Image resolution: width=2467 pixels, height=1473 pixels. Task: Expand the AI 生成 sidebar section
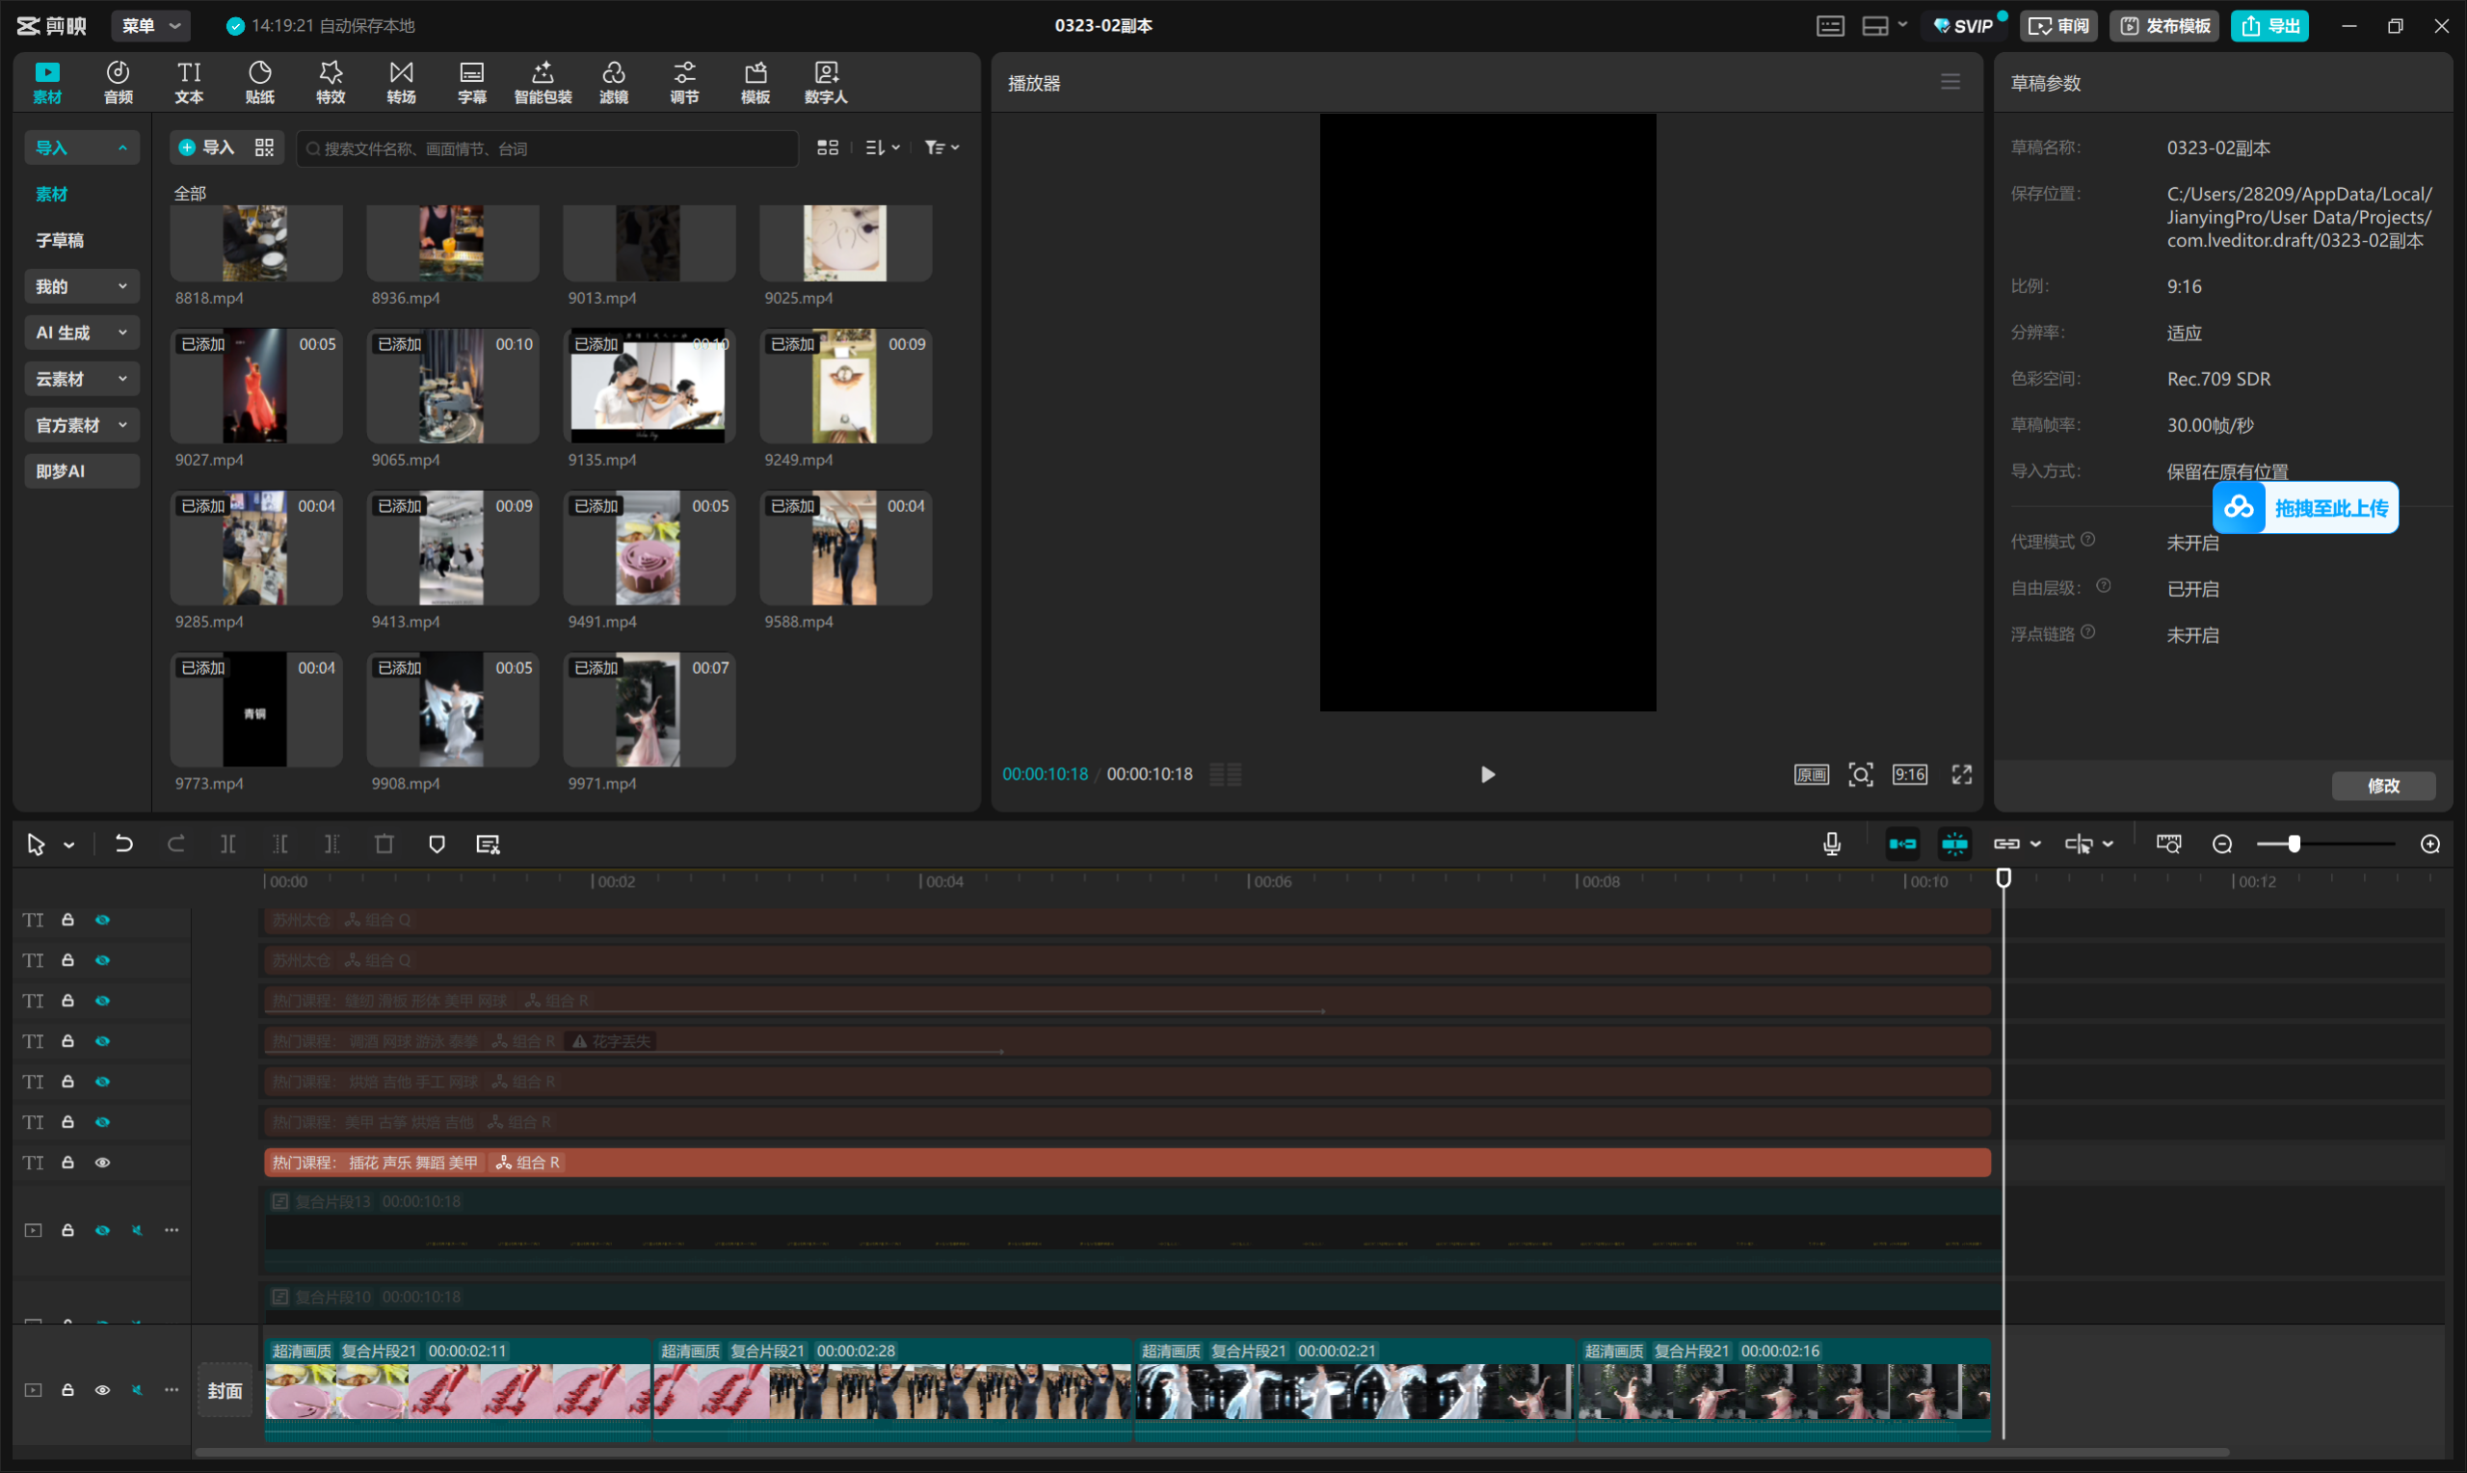point(81,333)
